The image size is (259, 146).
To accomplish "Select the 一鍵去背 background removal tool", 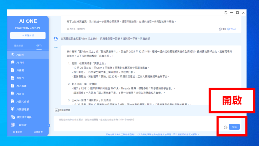I will pyautogui.click(x=21, y=125).
